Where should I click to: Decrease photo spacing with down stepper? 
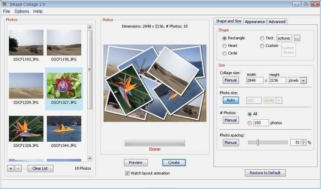pyautogui.click(x=304, y=144)
